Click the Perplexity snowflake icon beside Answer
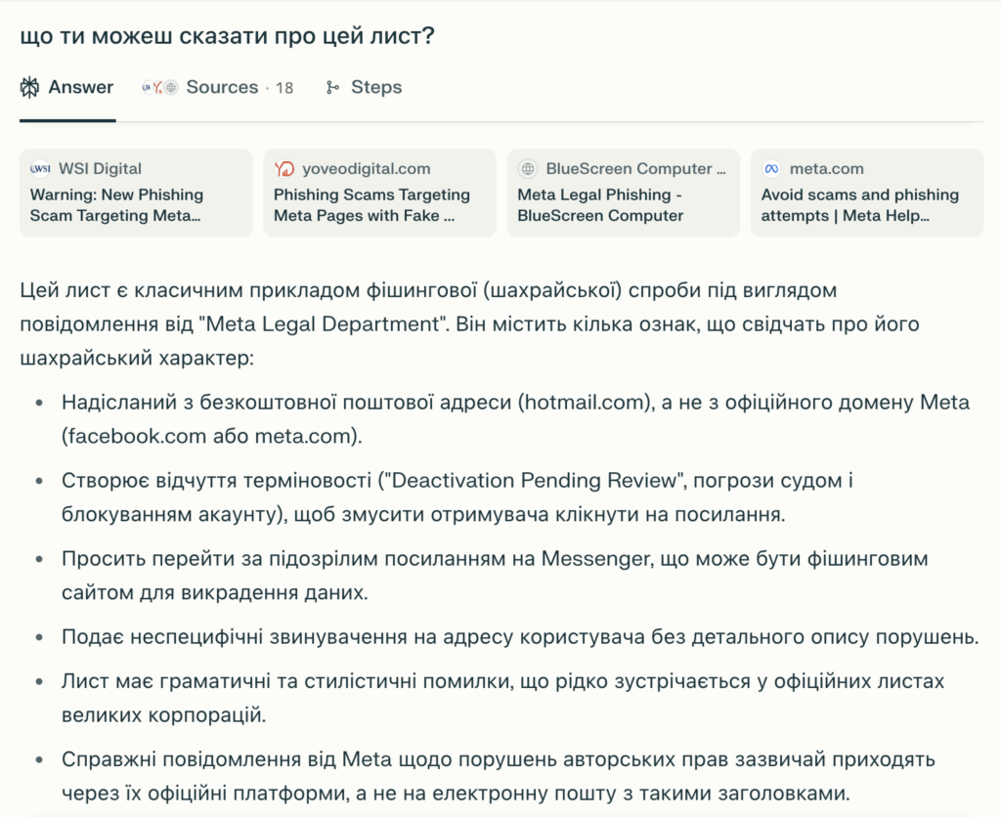 tap(30, 87)
